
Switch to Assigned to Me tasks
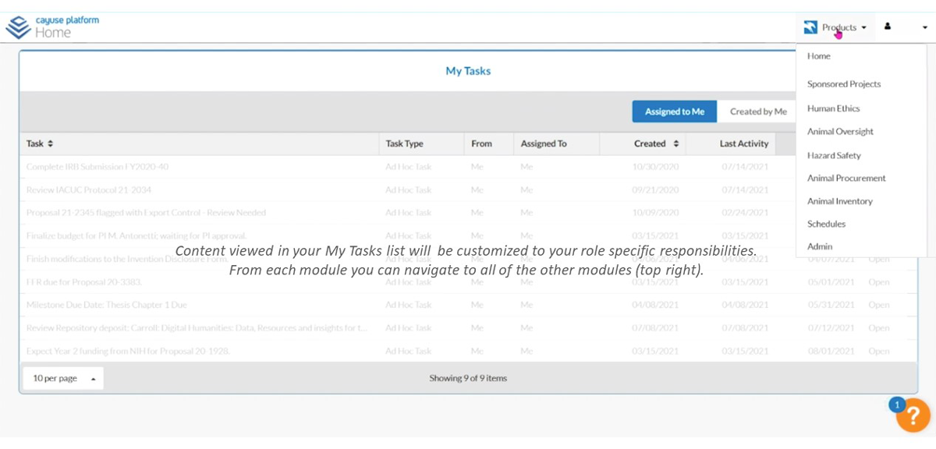point(674,111)
